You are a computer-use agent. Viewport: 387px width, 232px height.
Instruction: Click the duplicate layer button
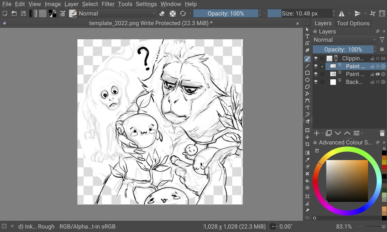[x=328, y=133]
